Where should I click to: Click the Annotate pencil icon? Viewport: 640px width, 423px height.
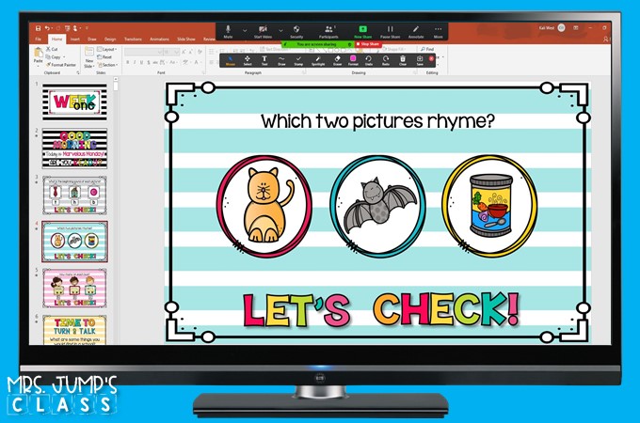coord(416,31)
